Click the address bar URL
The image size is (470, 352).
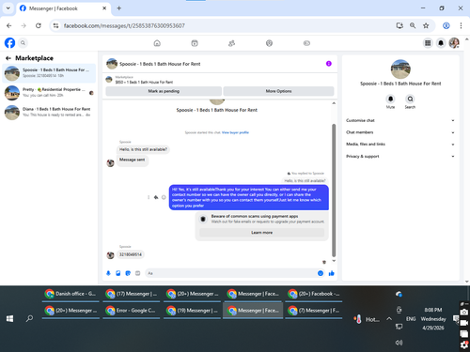coord(124,25)
